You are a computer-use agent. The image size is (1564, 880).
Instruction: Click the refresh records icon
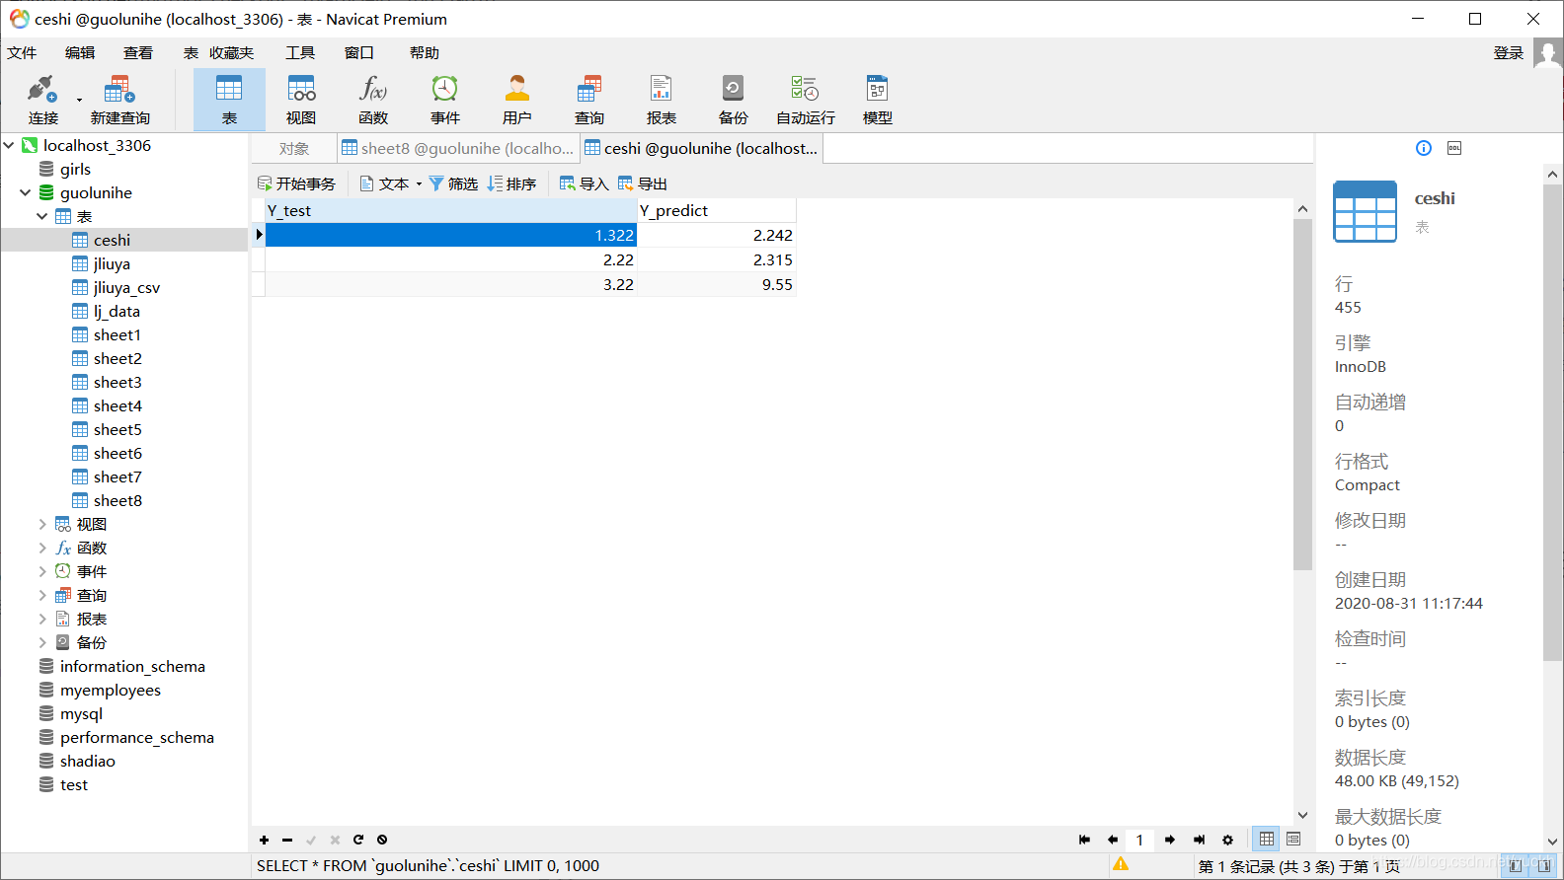pos(358,840)
